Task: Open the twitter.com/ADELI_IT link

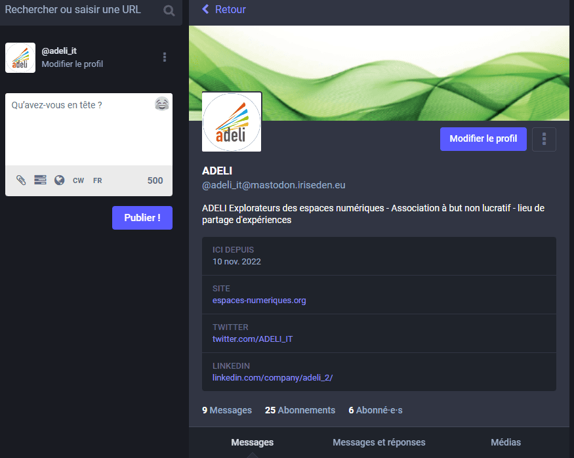Action: point(253,339)
